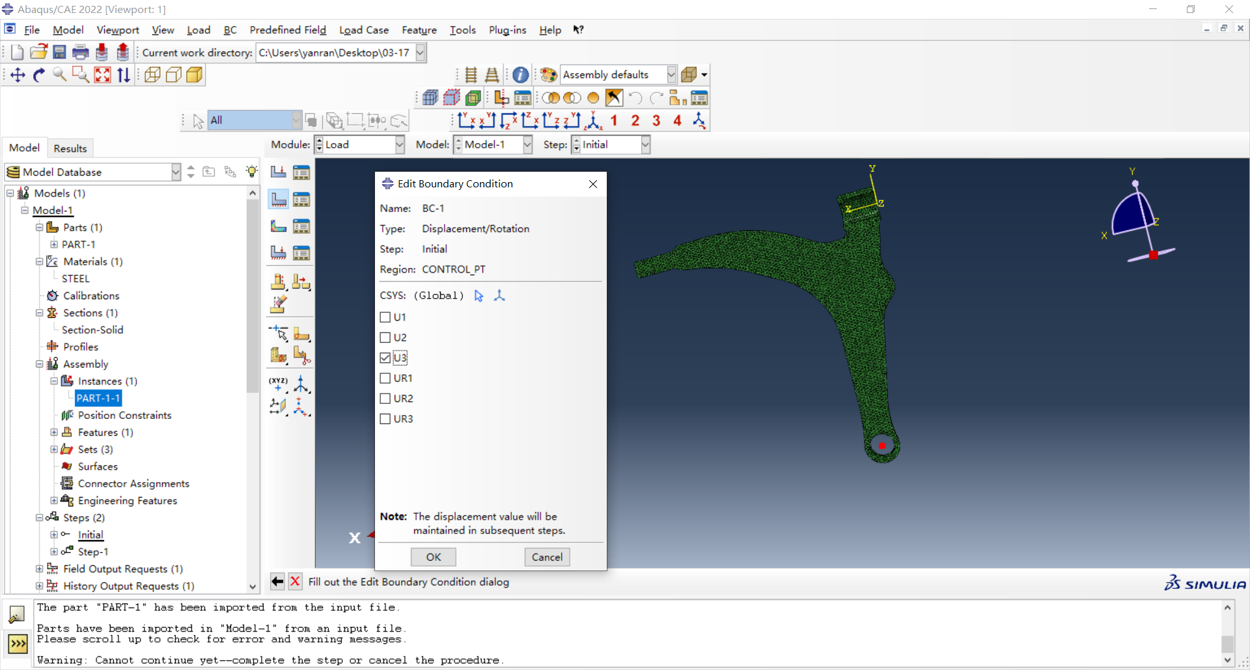Expand the PART-1 tree node

click(x=54, y=245)
